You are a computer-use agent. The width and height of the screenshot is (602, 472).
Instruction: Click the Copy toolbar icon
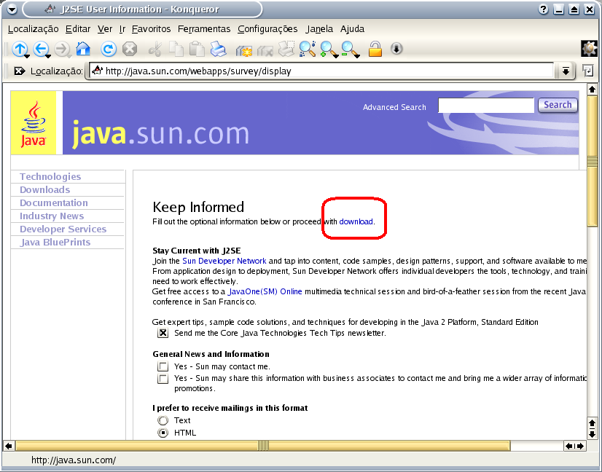(x=176, y=49)
